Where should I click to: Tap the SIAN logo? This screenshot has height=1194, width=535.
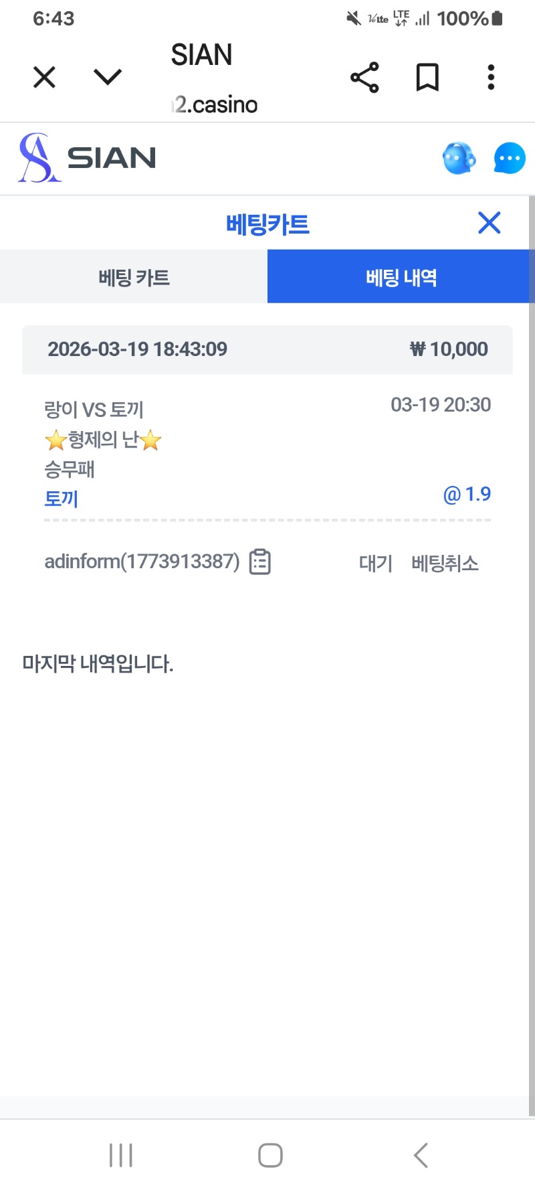(x=87, y=158)
